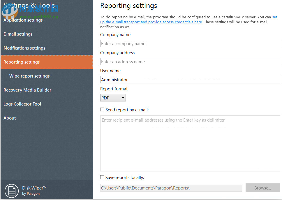Open Application settings in the sidebar
Viewport: 282px width, 200px height.
23,20
